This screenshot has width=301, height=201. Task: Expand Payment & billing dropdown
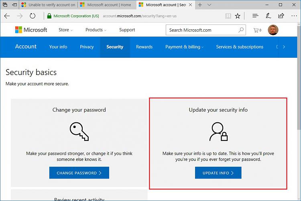point(184,47)
